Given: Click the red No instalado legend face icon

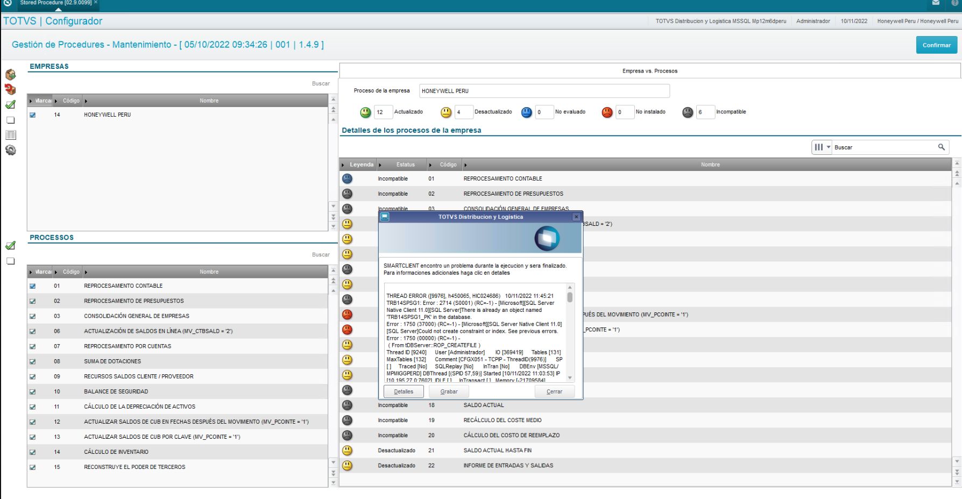Looking at the screenshot, I should click(607, 112).
